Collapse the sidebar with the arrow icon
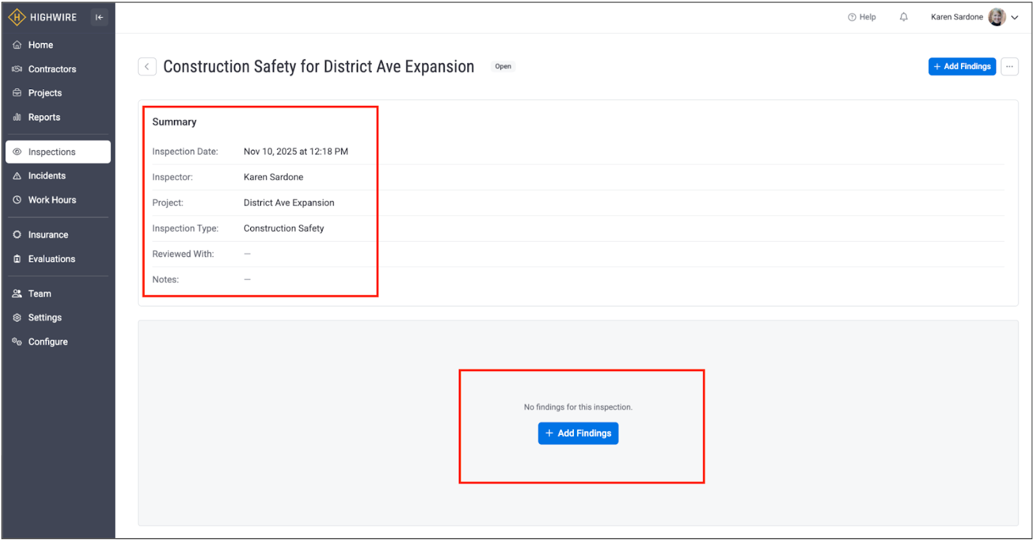The width and height of the screenshot is (1034, 541). (99, 17)
